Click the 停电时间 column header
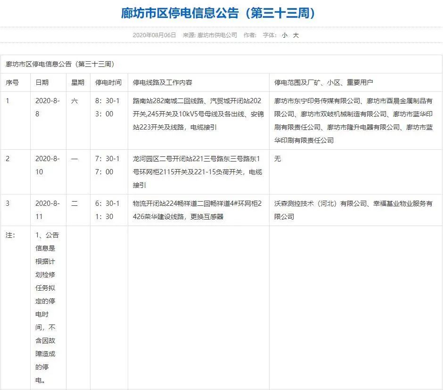The image size is (443, 390). coord(109,82)
